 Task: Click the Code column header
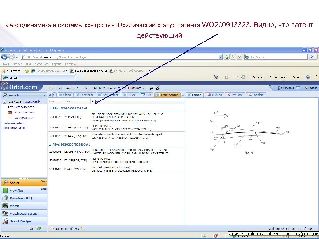[x=77, y=101]
